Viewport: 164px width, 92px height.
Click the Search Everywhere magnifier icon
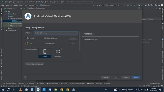[156, 5]
